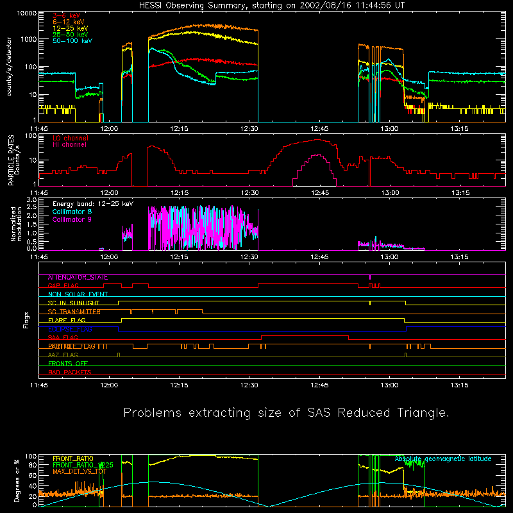Click the Normalized modulation axis title
513x513 pixels.
[15, 224]
